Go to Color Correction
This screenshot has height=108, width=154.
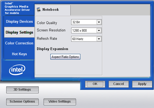point(19,43)
